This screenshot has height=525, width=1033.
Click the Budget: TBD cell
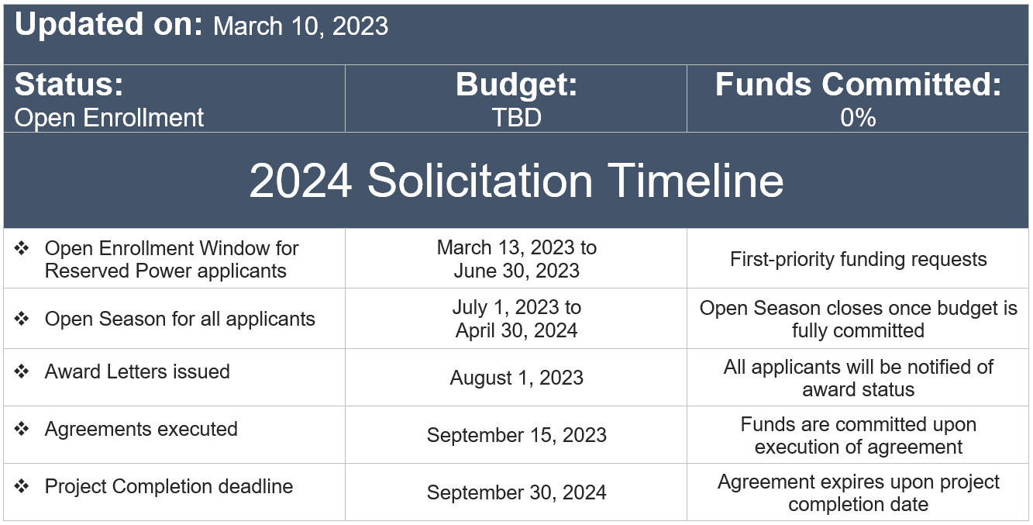tap(516, 98)
